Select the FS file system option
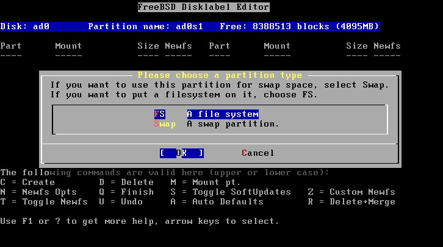The image size is (443, 247). (160, 114)
